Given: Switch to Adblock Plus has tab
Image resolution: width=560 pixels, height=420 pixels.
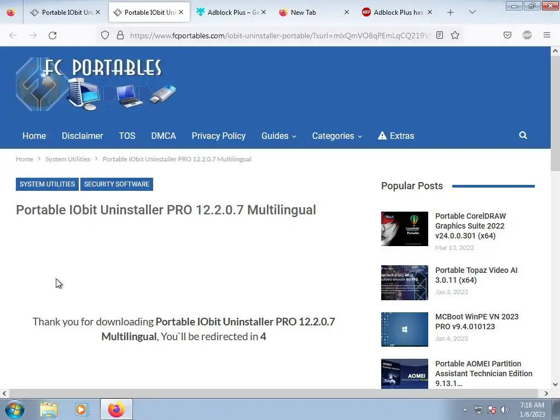Looking at the screenshot, I should coord(398,12).
